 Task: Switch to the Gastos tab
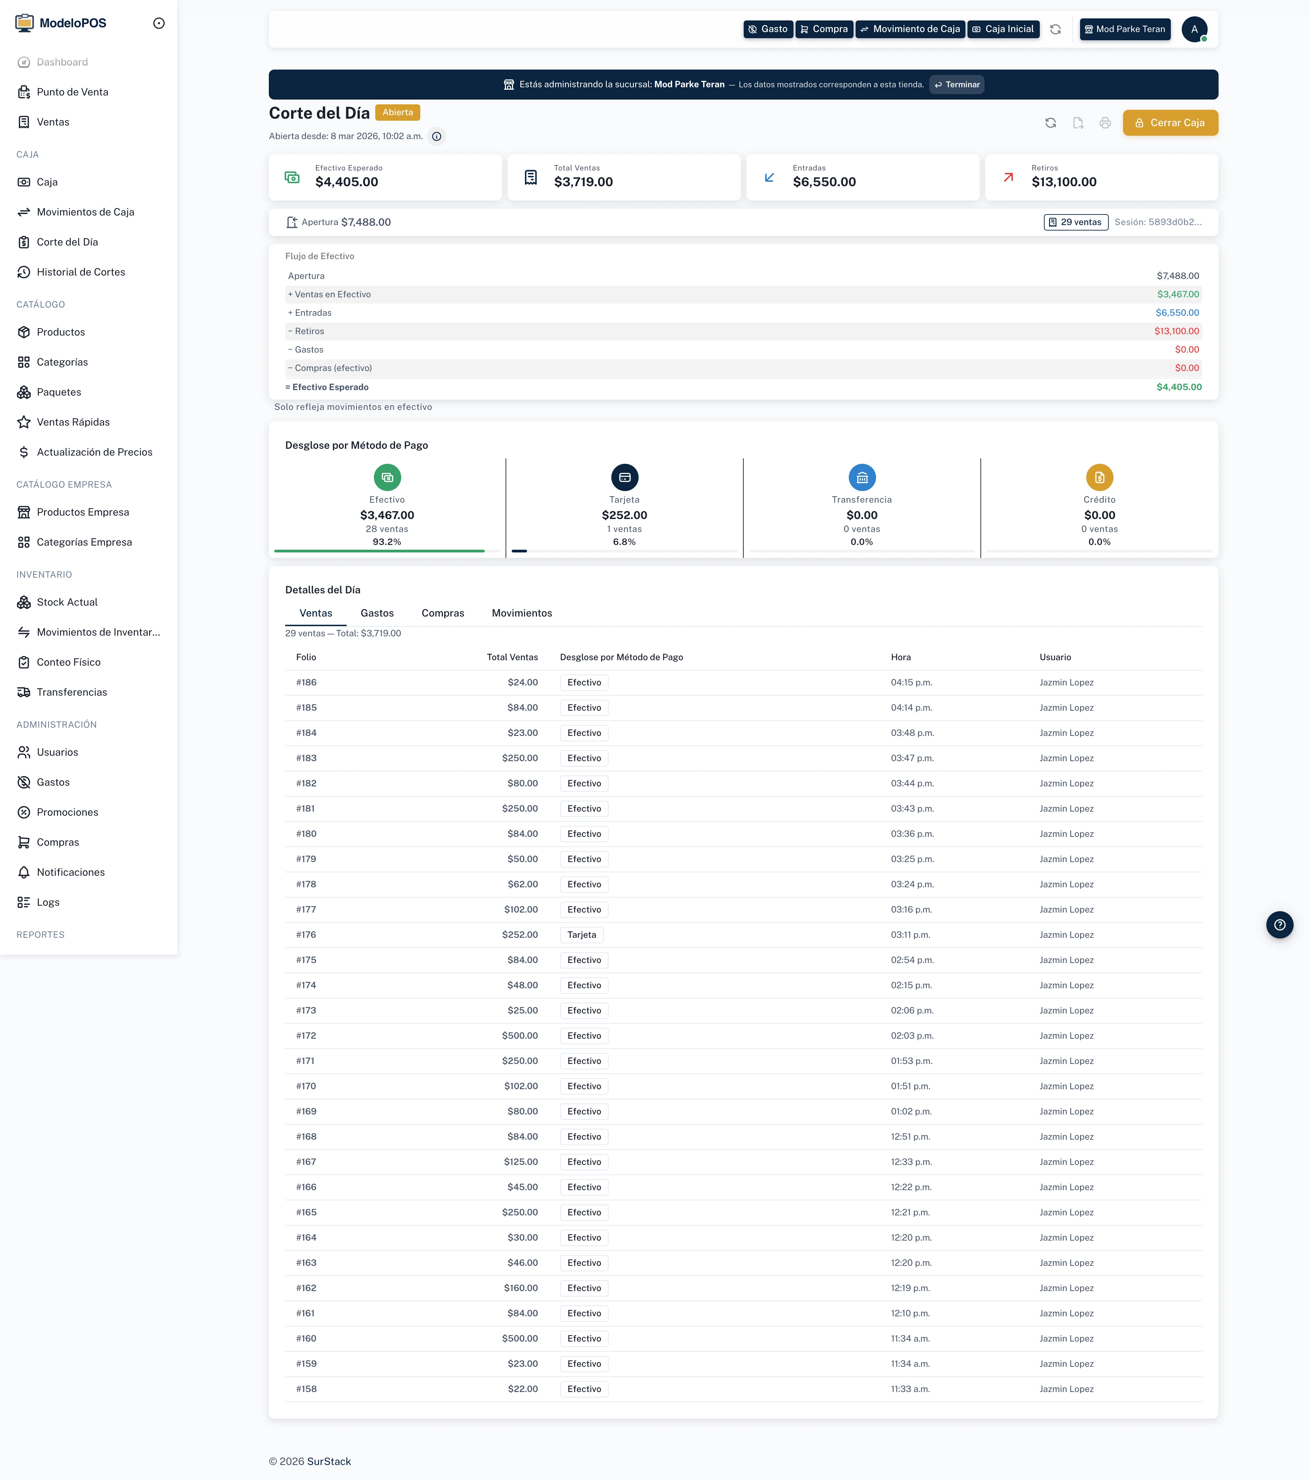pyautogui.click(x=377, y=612)
